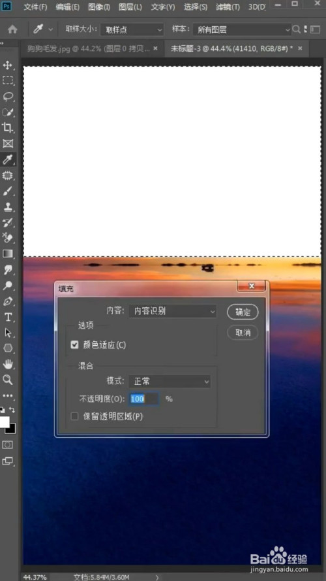
Task: Select the Zoom tool
Action: pyautogui.click(x=7, y=380)
